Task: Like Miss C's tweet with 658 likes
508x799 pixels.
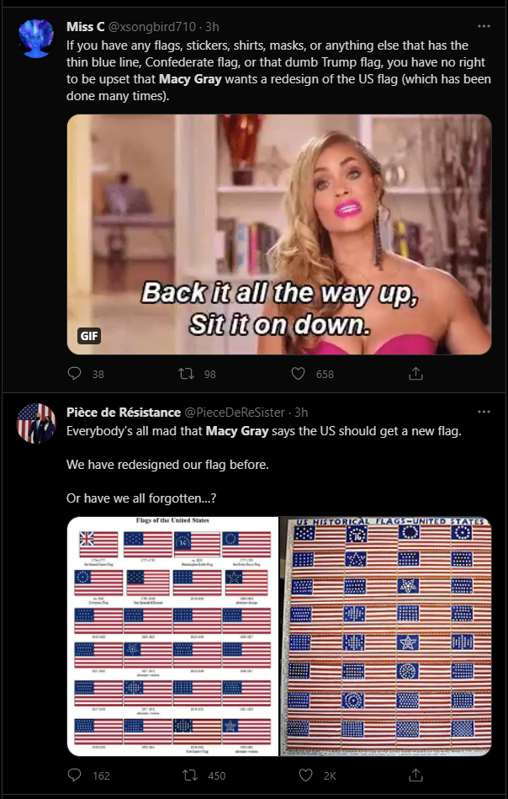Action: coord(298,374)
